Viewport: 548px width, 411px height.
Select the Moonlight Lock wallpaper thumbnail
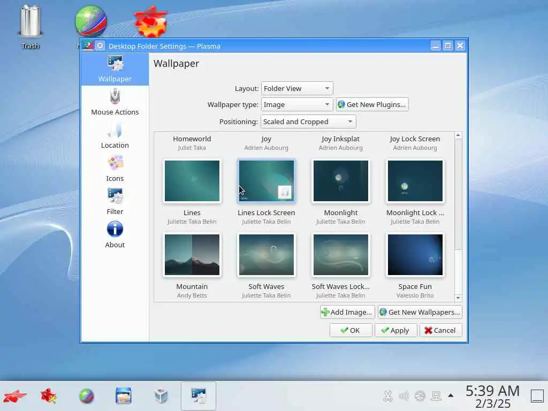tap(415, 181)
